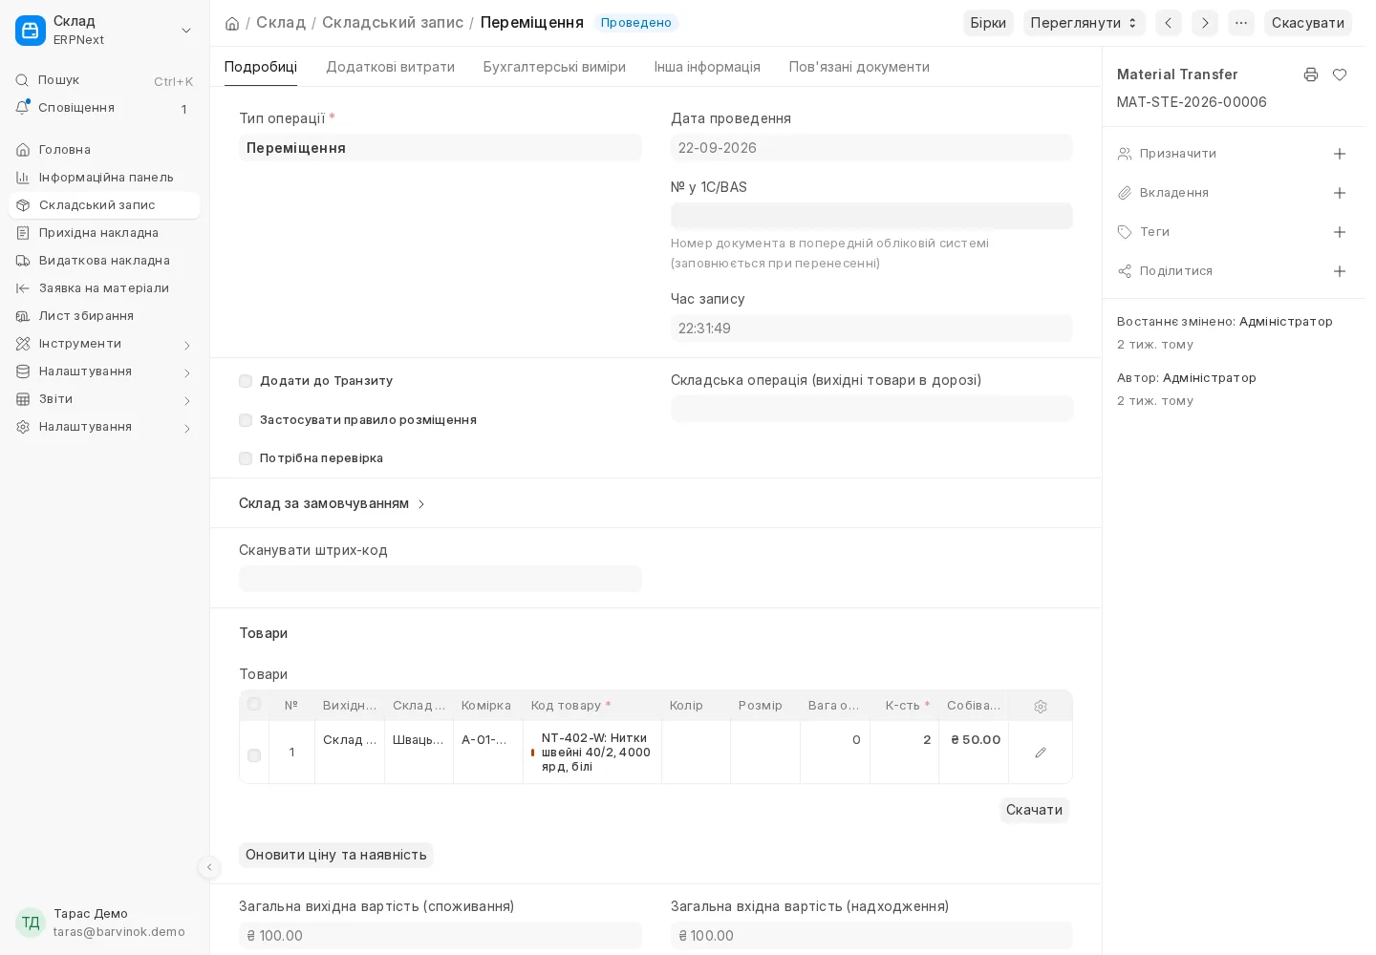Toggle Додати до Транзиту checkbox

246,381
